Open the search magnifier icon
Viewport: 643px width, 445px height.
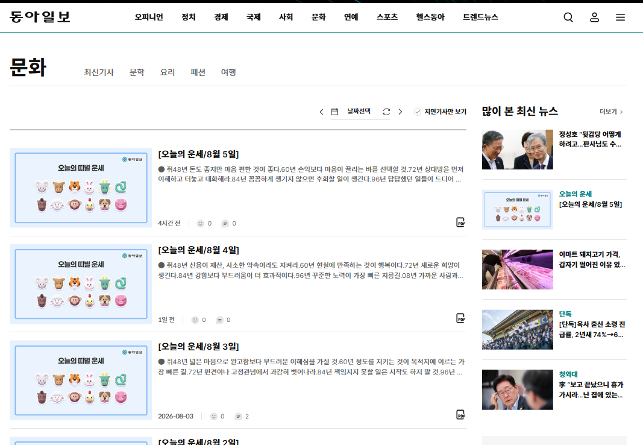tap(568, 17)
